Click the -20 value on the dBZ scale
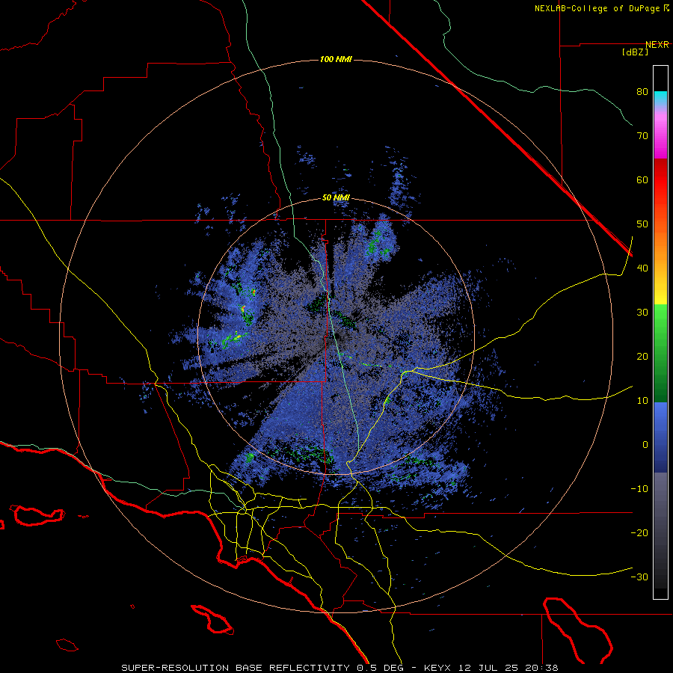This screenshot has width=673, height=673. [x=639, y=533]
